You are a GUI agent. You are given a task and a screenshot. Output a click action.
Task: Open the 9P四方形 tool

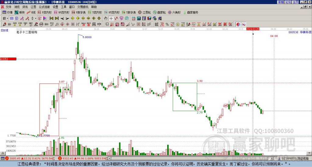pyautogui.click(x=62, y=12)
